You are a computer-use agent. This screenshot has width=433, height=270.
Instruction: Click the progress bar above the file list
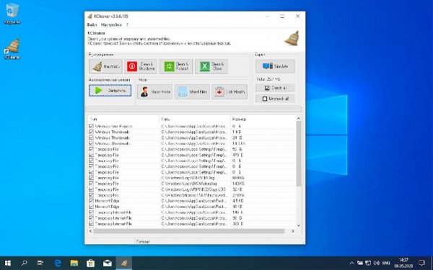click(193, 109)
